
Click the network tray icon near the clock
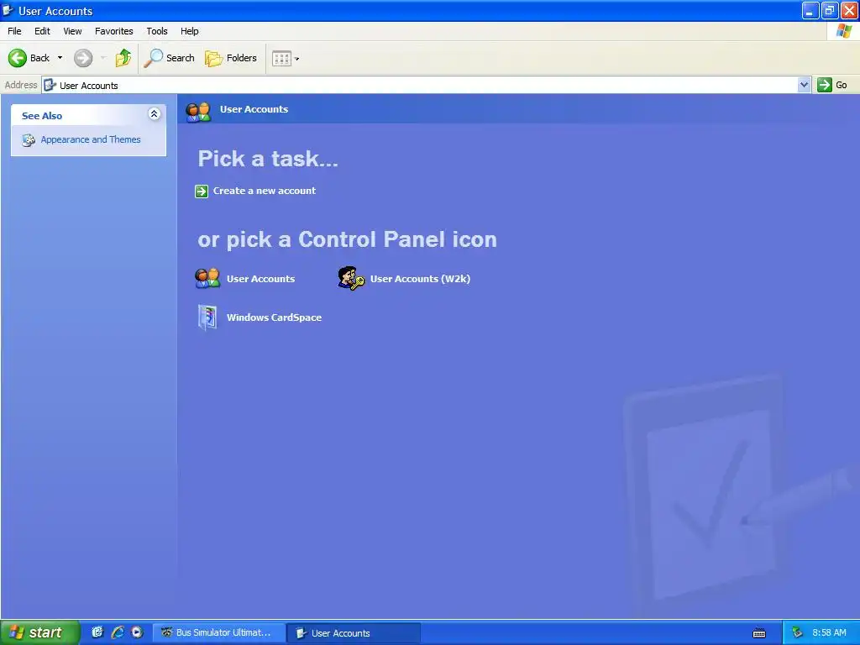pos(798,633)
